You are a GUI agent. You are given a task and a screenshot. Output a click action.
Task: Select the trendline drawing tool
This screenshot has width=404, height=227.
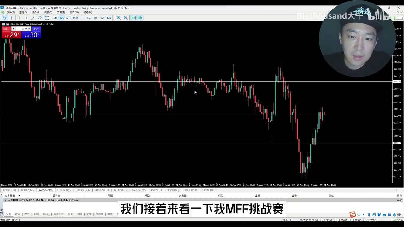33,18
